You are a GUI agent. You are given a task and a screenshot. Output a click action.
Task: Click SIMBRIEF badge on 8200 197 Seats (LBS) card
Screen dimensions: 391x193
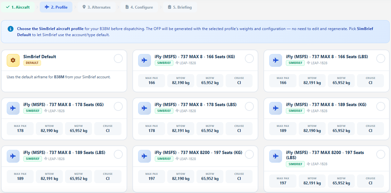295,164
